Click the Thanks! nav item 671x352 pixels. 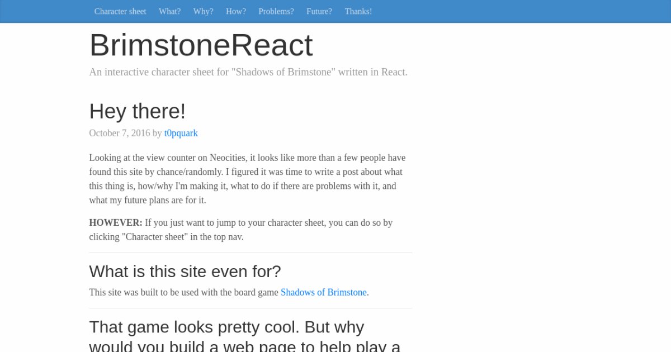pos(358,11)
